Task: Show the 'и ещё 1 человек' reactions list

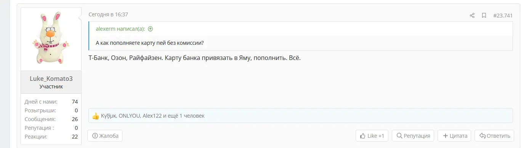Action: point(184,116)
